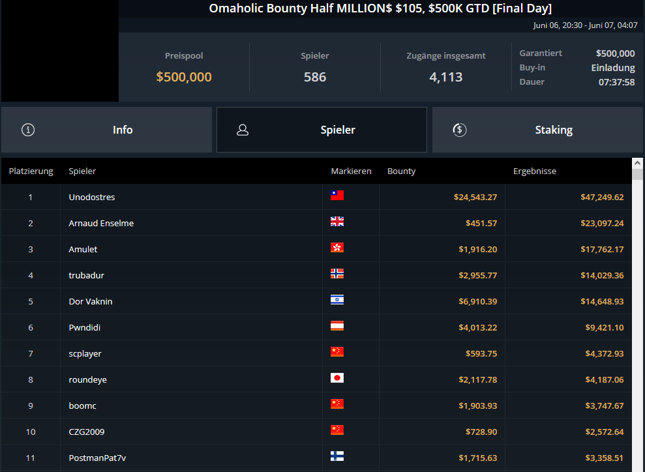Click result value $9,421.10

pyautogui.click(x=605, y=328)
